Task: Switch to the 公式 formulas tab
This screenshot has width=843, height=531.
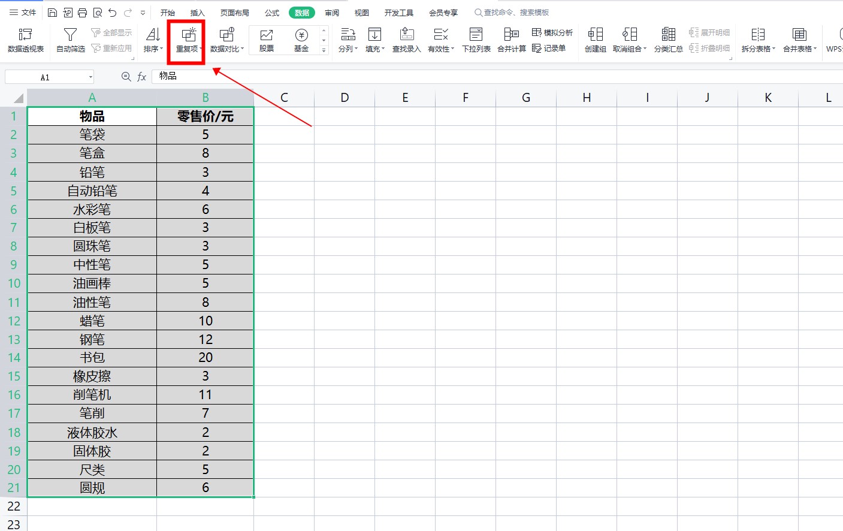Action: click(272, 13)
